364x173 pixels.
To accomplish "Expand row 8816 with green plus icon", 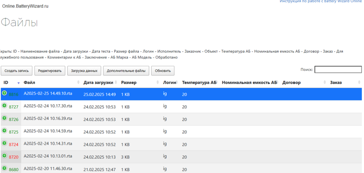I will pyautogui.click(x=4, y=93).
